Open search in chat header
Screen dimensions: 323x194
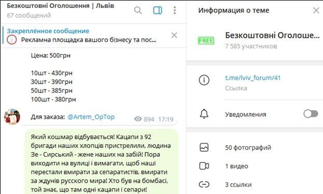[x=138, y=10]
